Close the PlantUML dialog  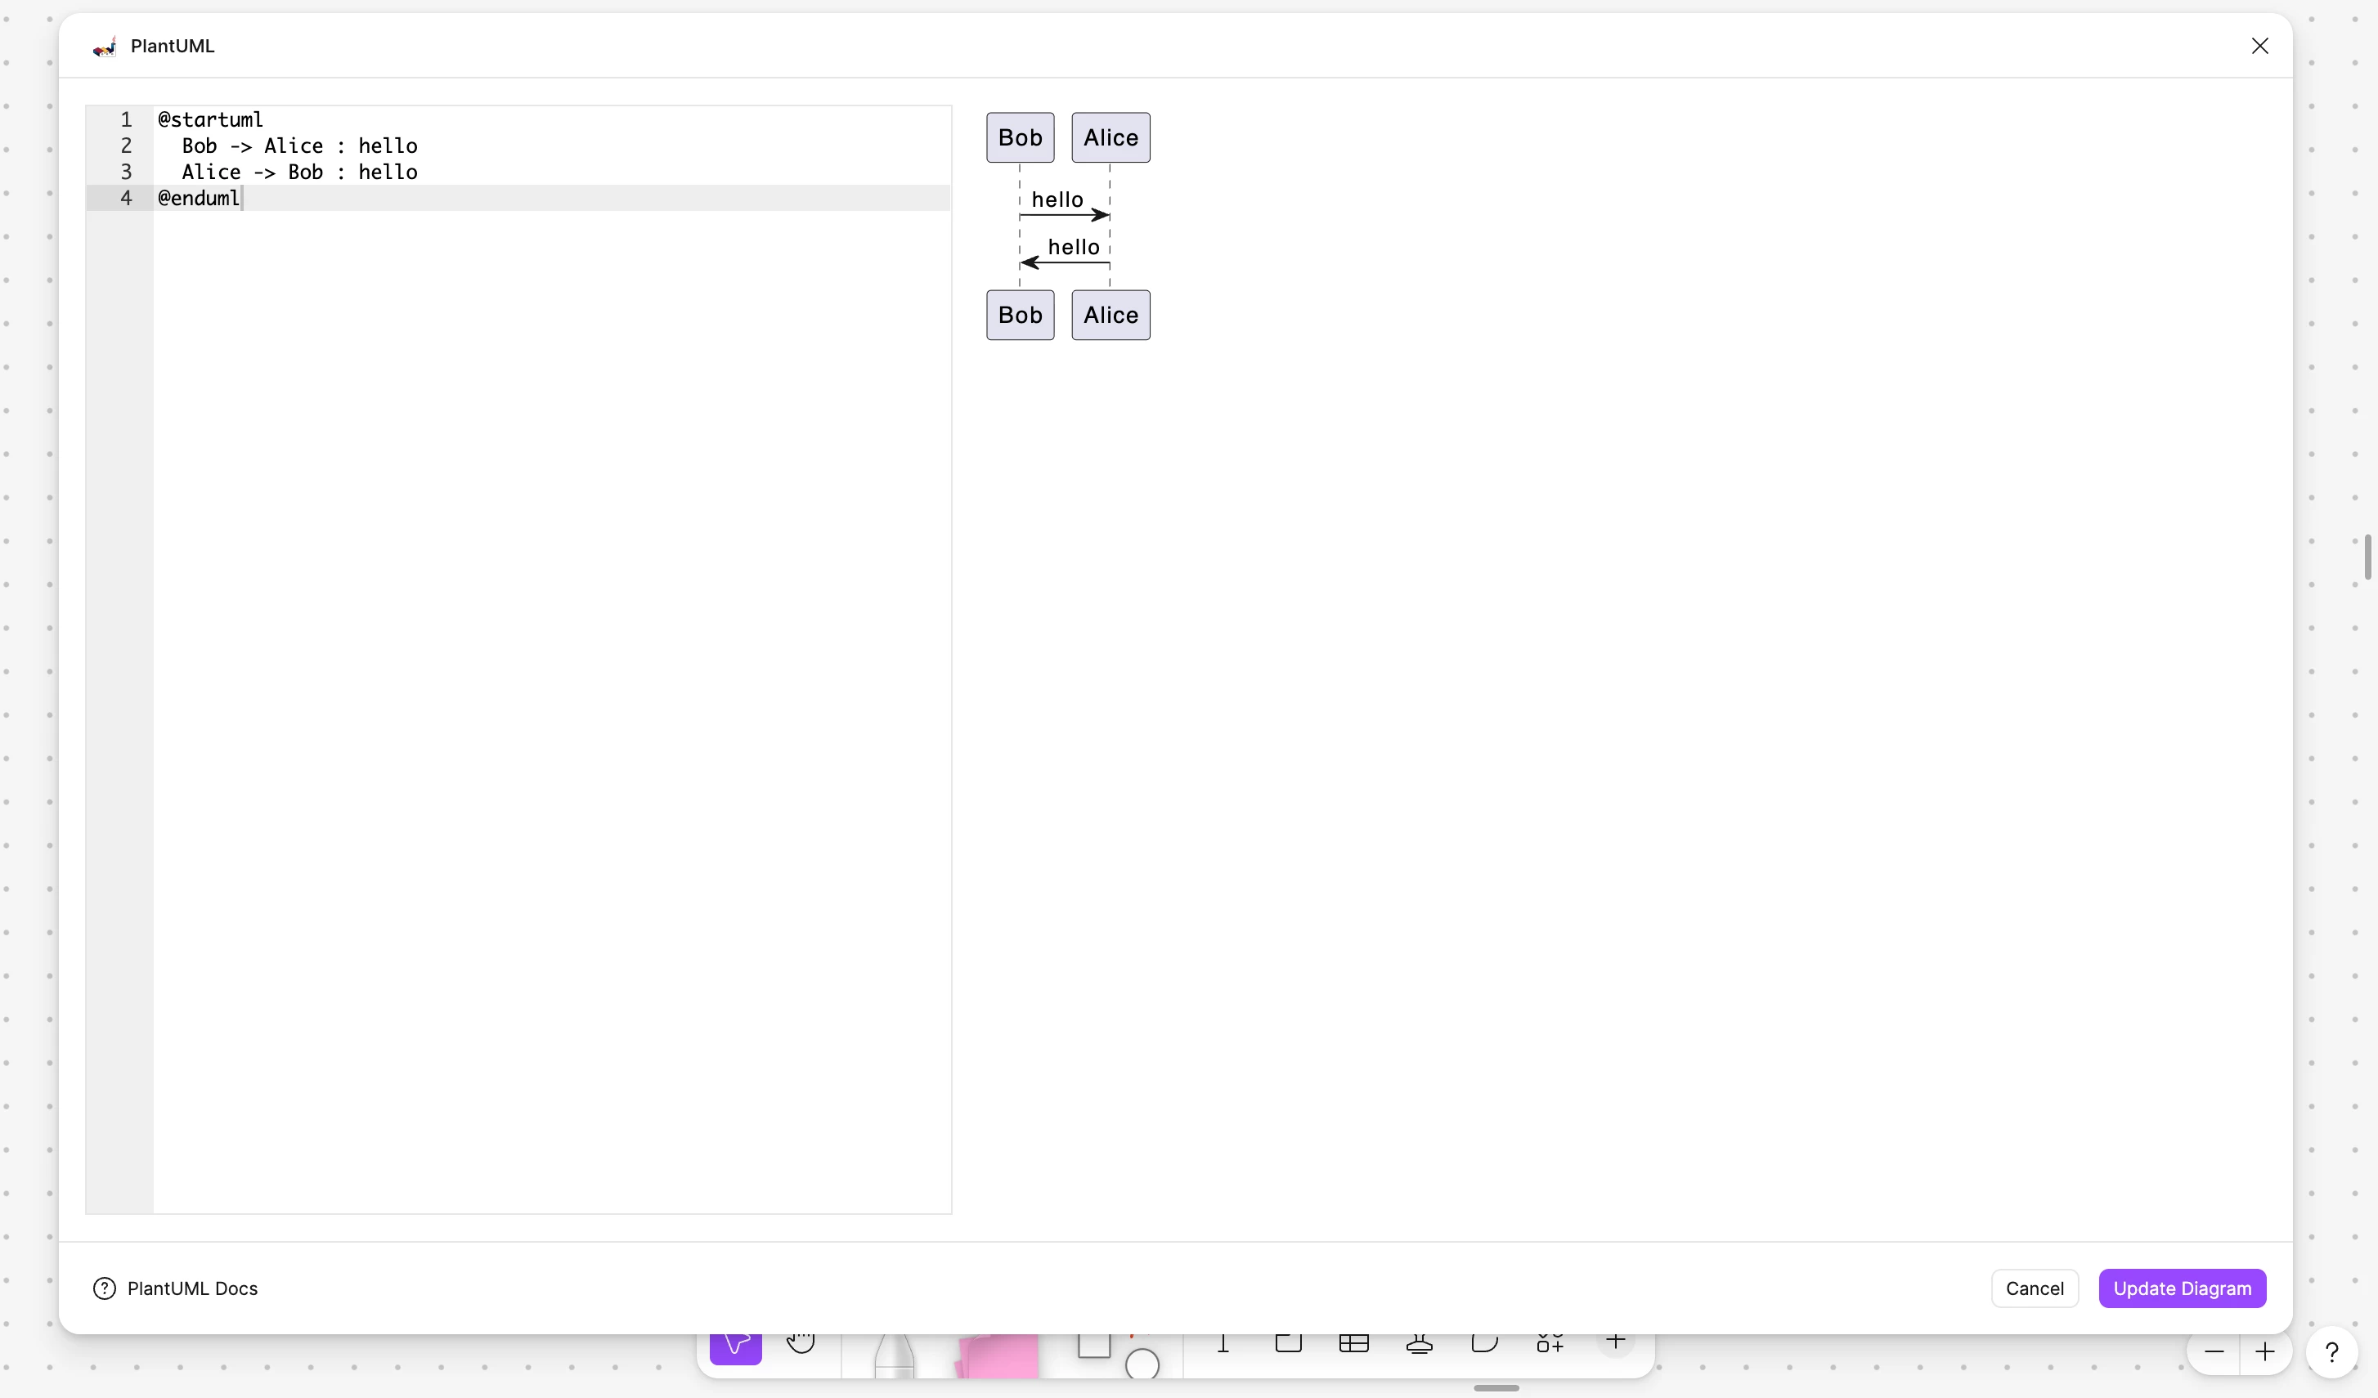[x=2259, y=47]
